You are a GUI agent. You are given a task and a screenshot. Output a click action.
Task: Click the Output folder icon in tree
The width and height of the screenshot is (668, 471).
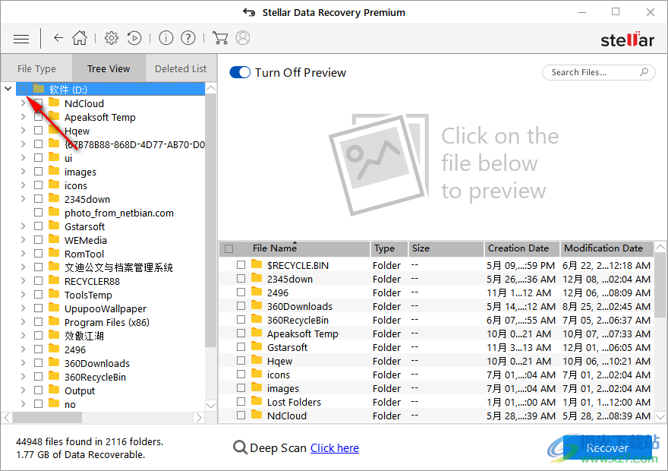(54, 390)
